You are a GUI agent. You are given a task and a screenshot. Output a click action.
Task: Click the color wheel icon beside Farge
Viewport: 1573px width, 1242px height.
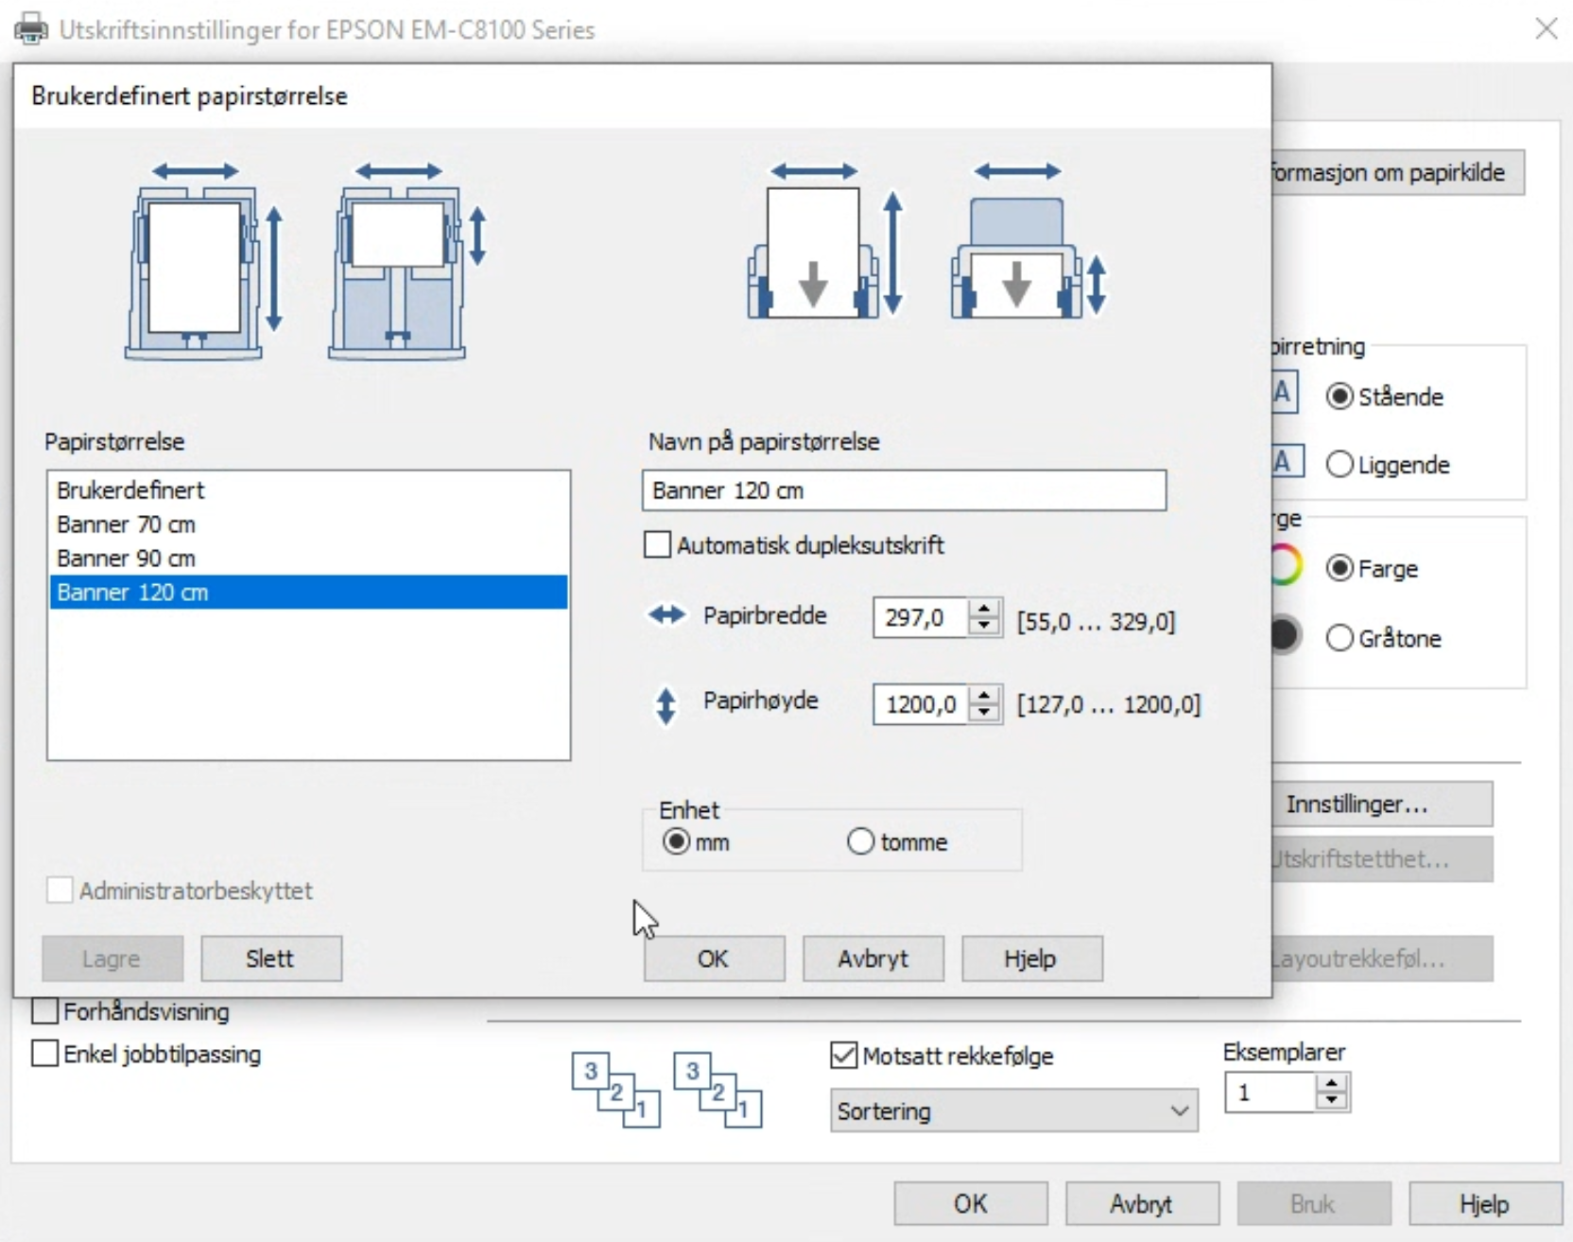click(1287, 566)
